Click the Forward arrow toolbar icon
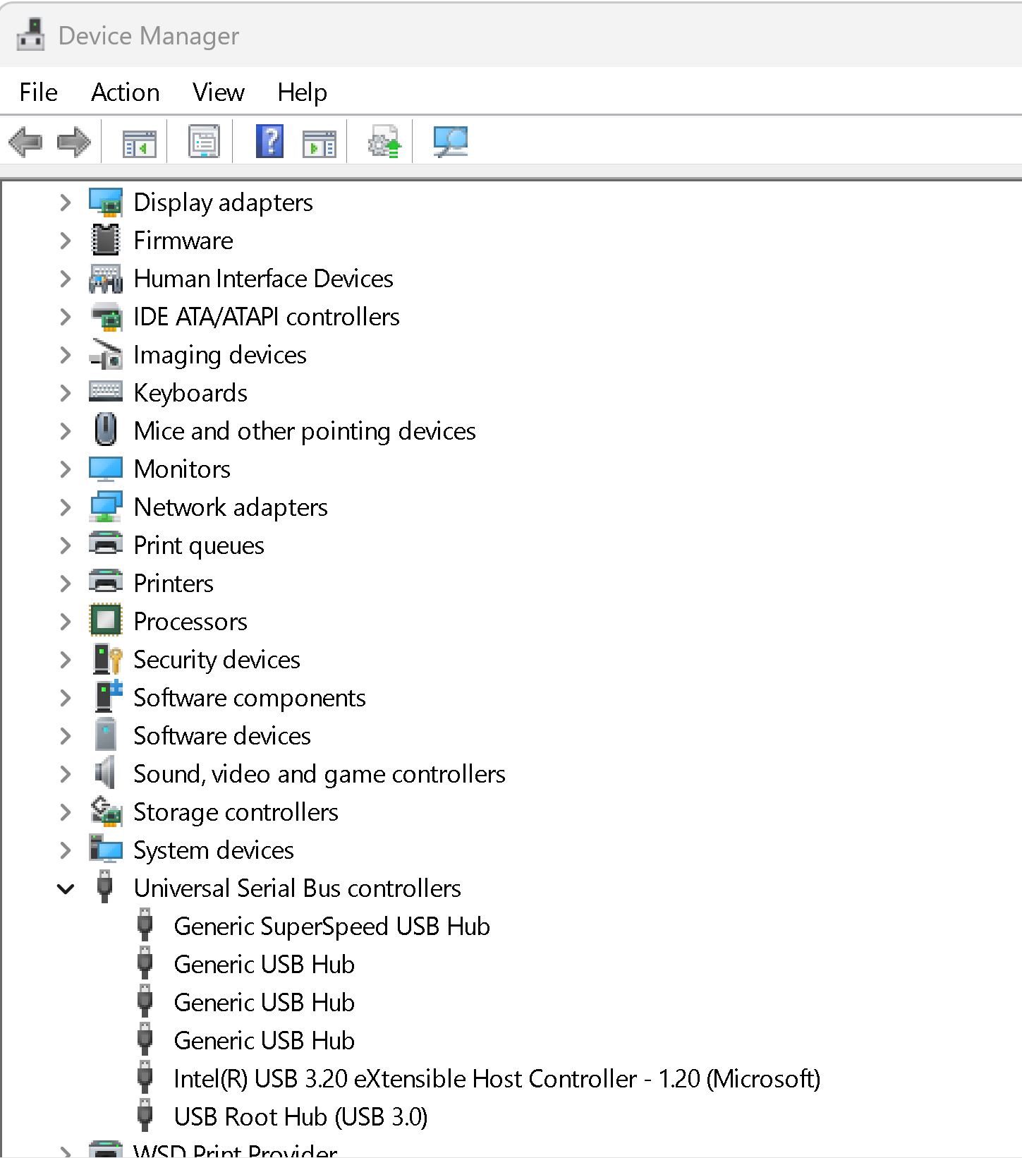1022x1158 pixels. coord(73,143)
